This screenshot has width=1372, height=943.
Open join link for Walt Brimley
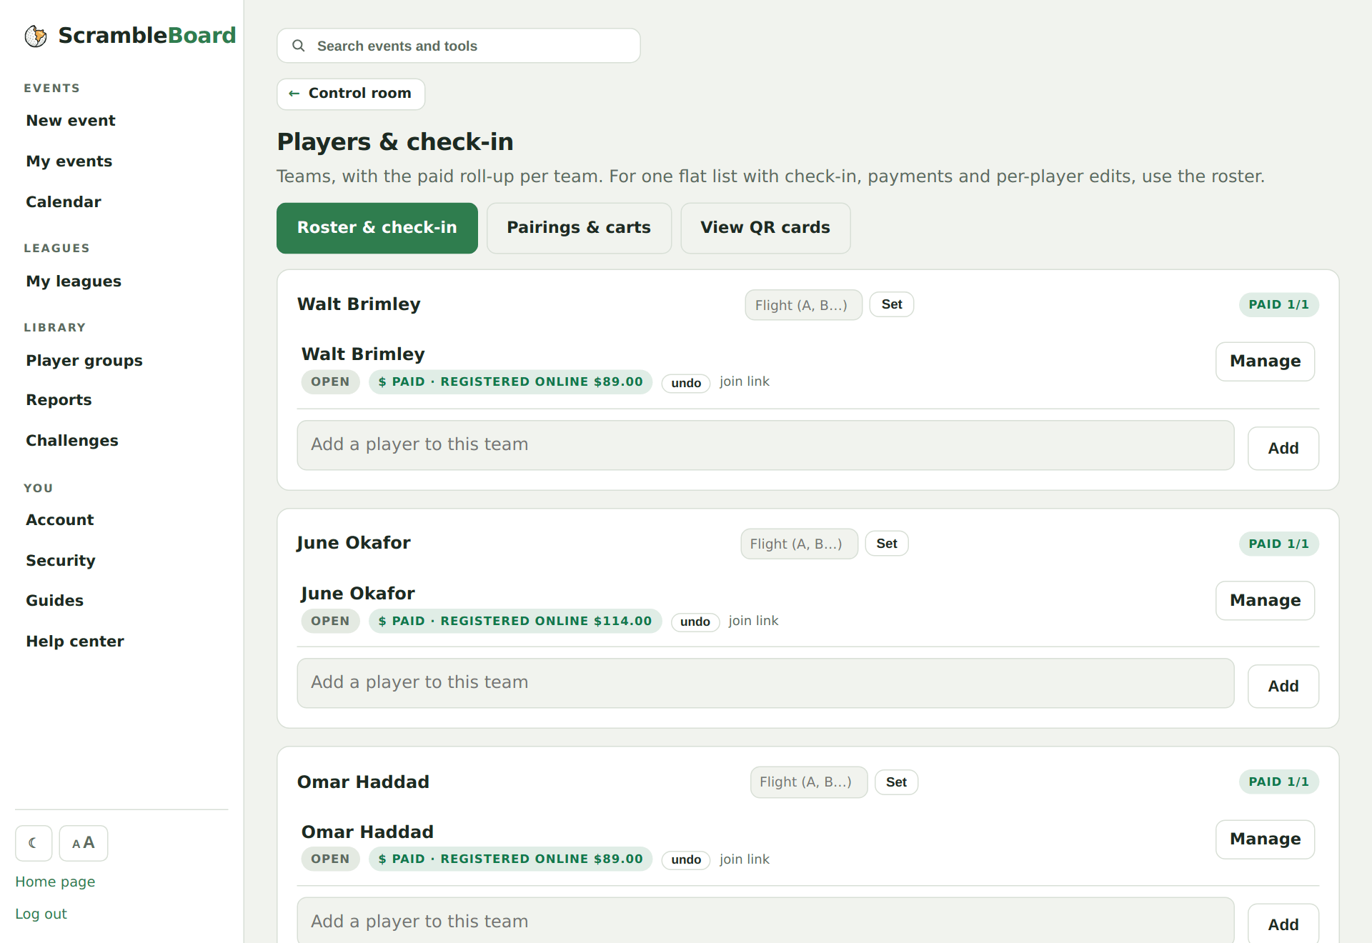coord(745,381)
